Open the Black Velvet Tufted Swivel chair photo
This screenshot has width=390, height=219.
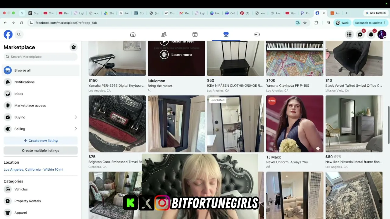point(354,58)
